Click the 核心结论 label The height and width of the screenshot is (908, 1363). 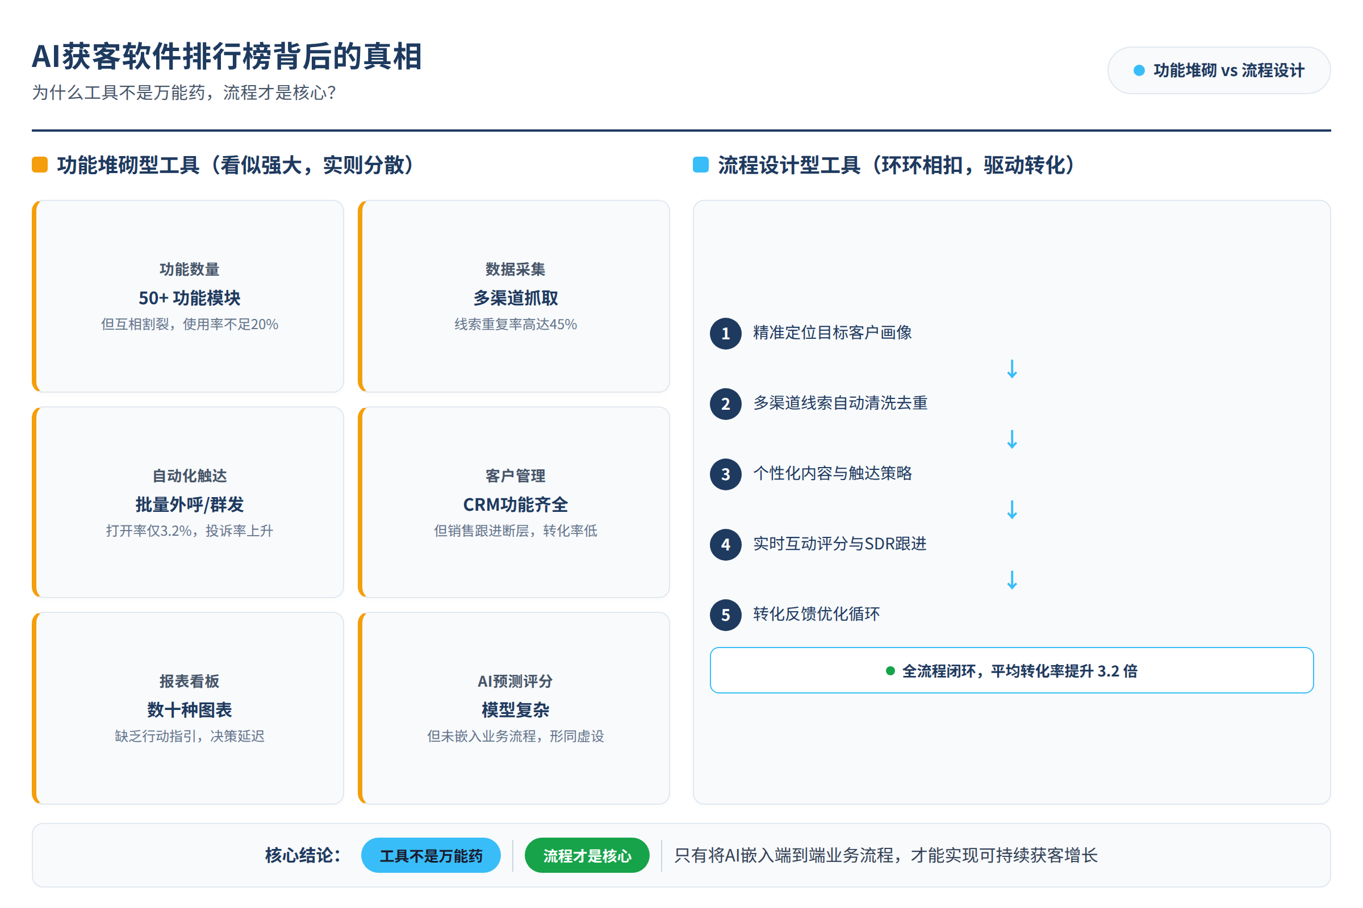[x=303, y=855]
